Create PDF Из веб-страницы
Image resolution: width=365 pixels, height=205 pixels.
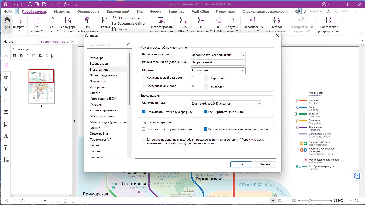(x=88, y=25)
